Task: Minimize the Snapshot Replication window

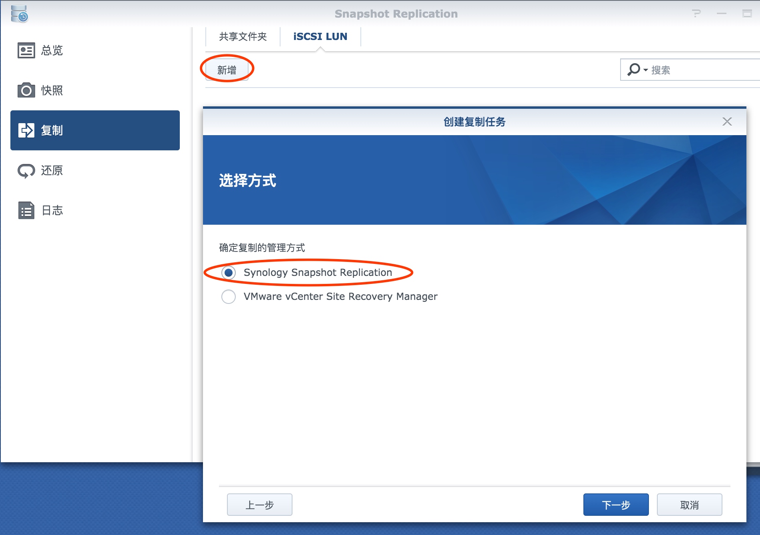Action: point(722,14)
